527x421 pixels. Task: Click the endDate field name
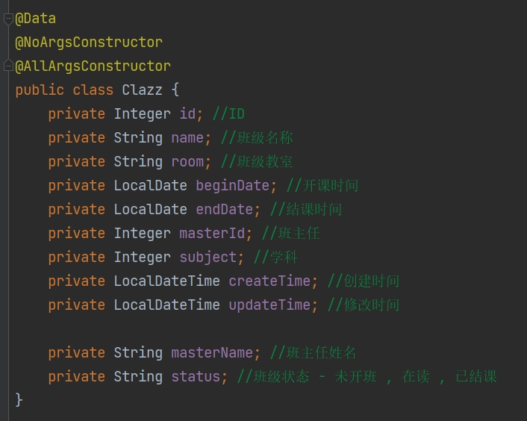click(224, 210)
